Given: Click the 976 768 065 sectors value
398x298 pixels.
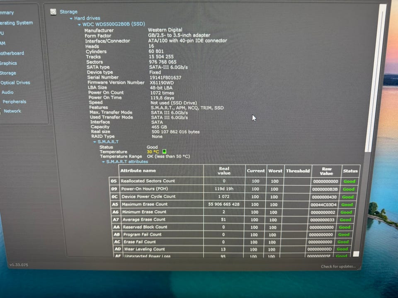Looking at the screenshot, I should 163,62.
